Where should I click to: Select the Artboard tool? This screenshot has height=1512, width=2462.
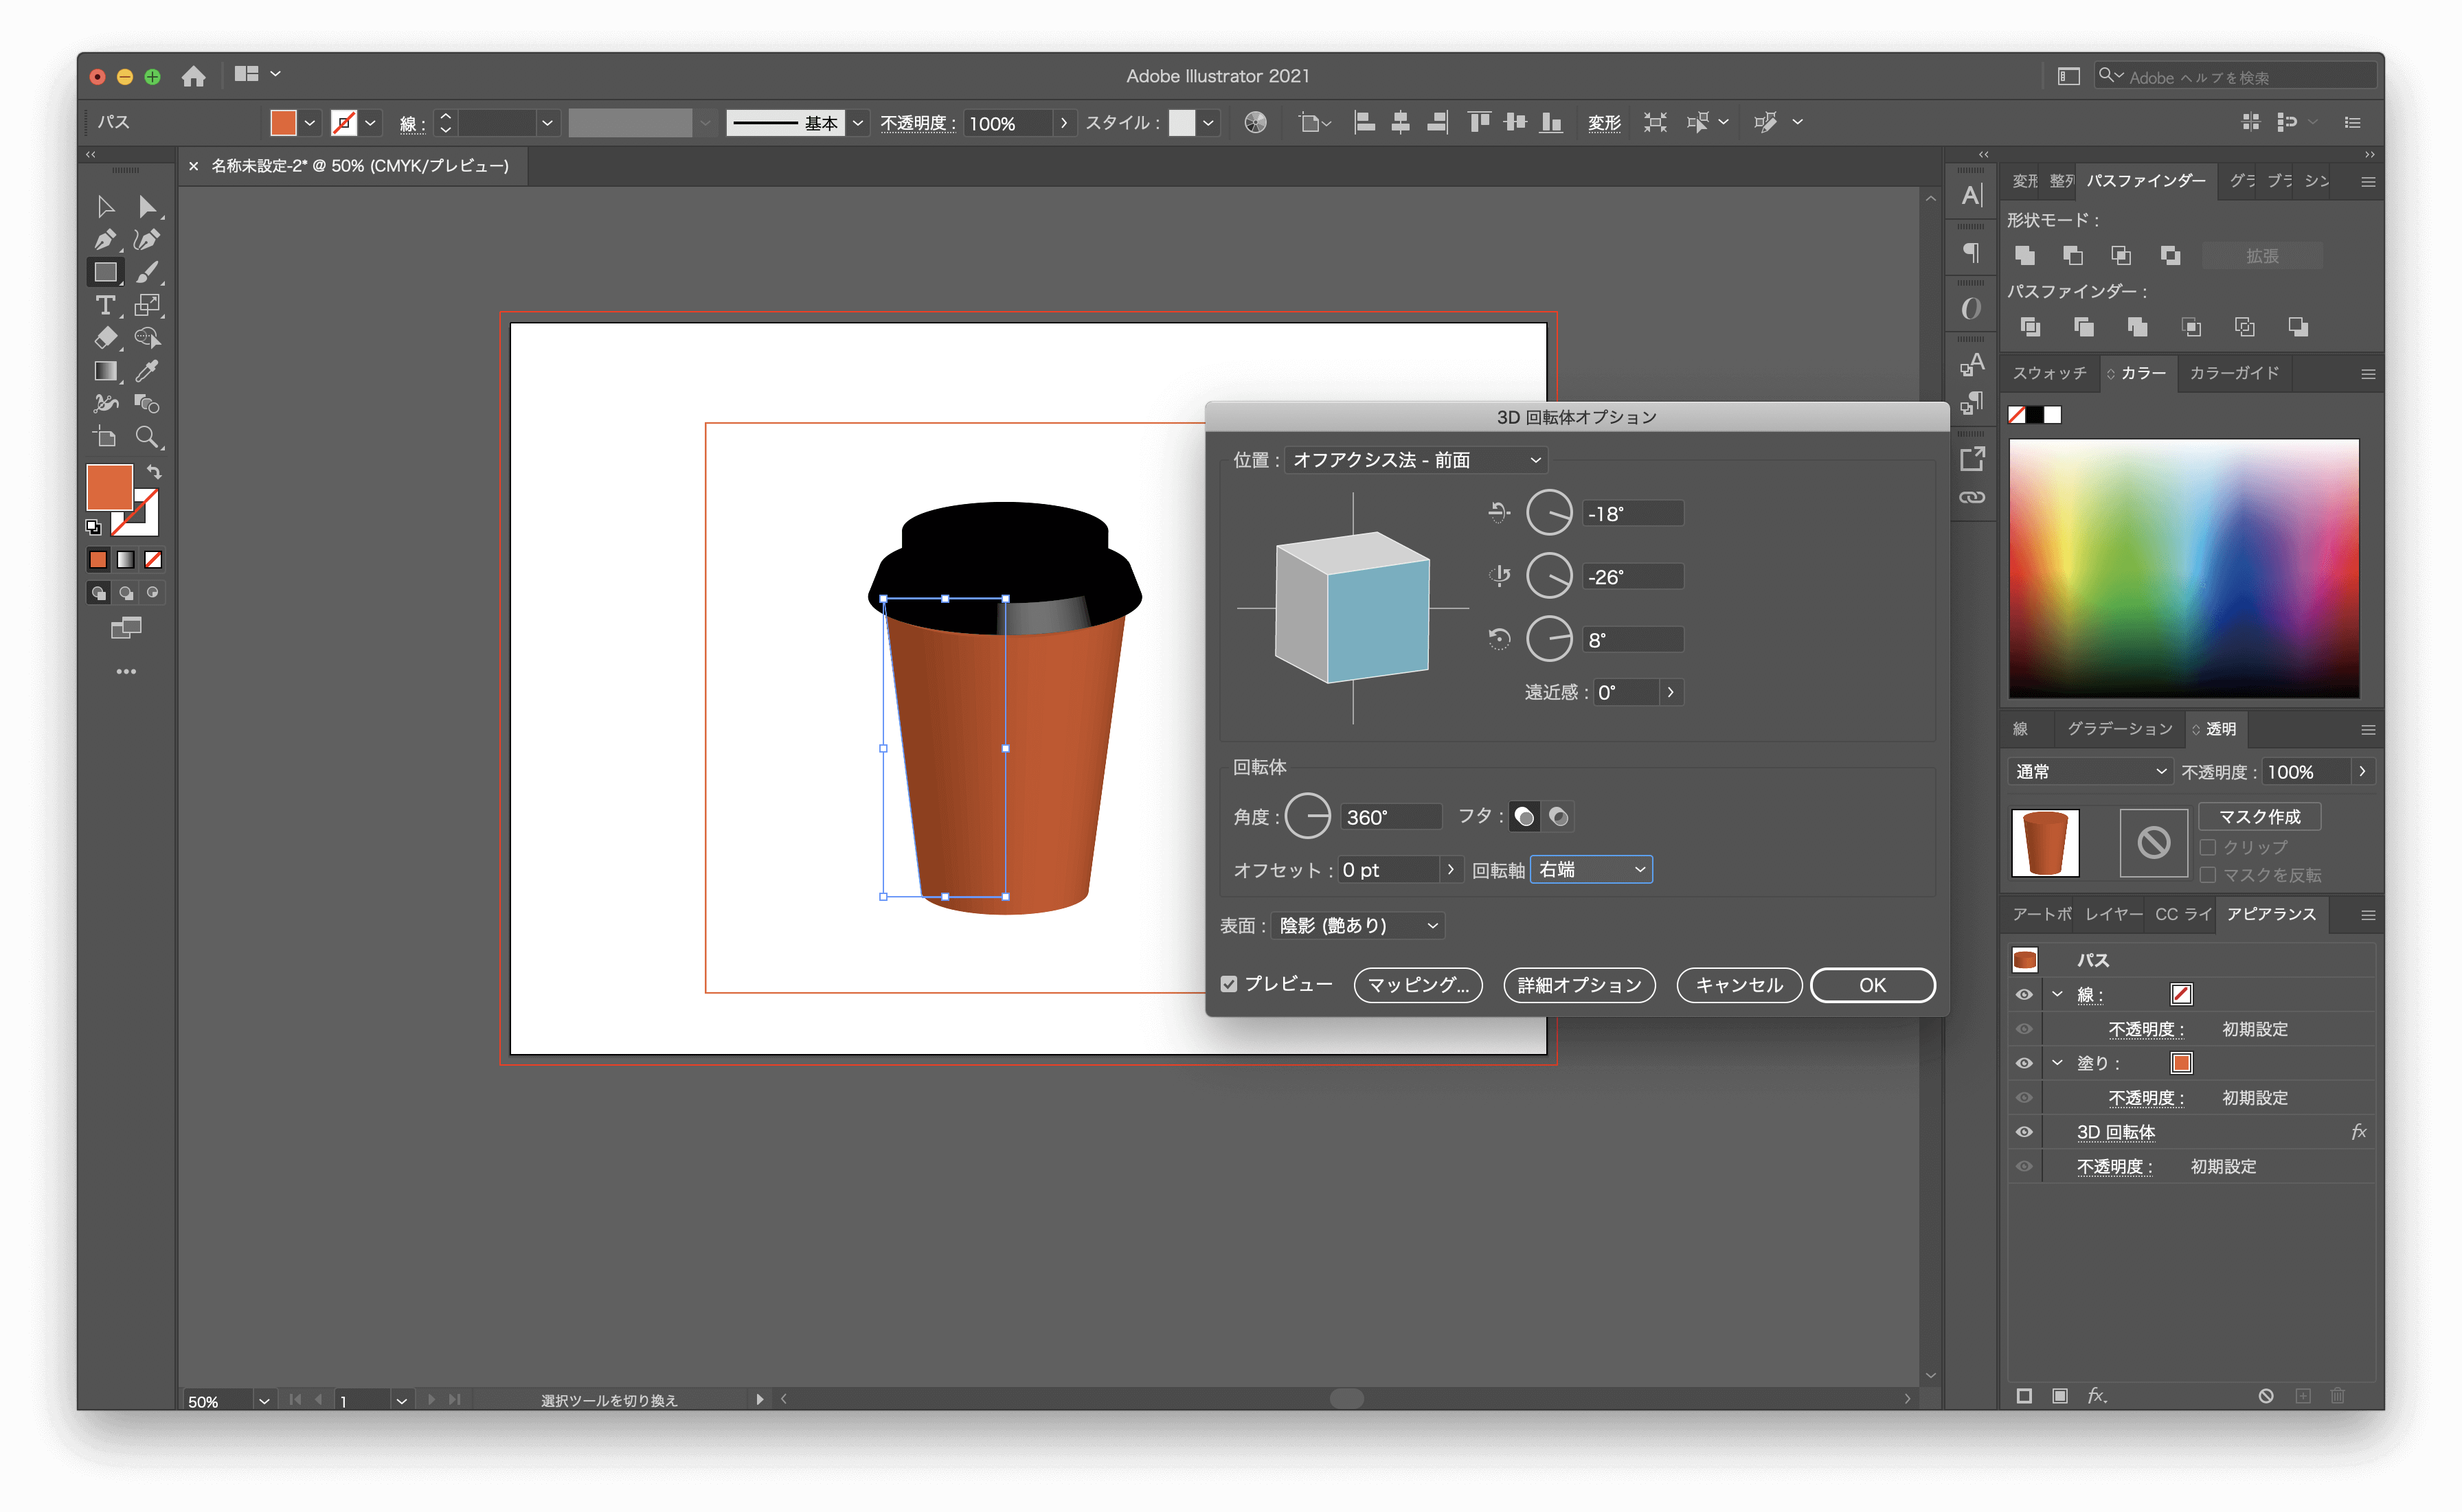click(105, 437)
